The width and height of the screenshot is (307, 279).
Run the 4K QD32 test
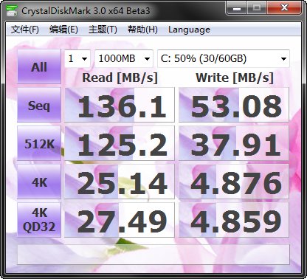click(x=39, y=220)
